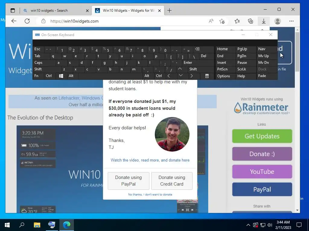Click the Donate :) sidebar button
The width and height of the screenshot is (309, 231).
pos(262,154)
